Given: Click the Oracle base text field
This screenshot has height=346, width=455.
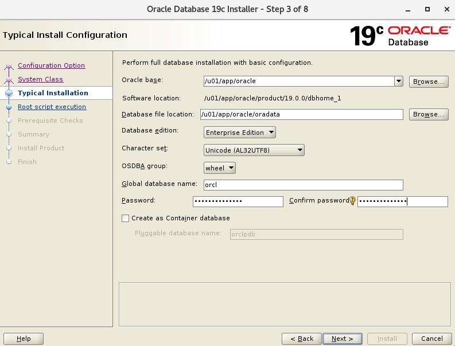Looking at the screenshot, I should coord(299,81).
